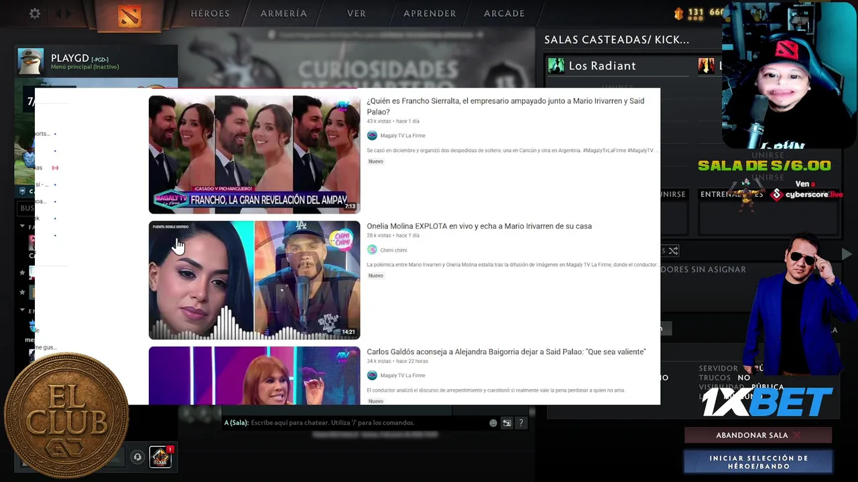Click INICIAR SELECCIÓN DE HÉROE/BANDO button
This screenshot has width=858, height=482.
coord(758,462)
